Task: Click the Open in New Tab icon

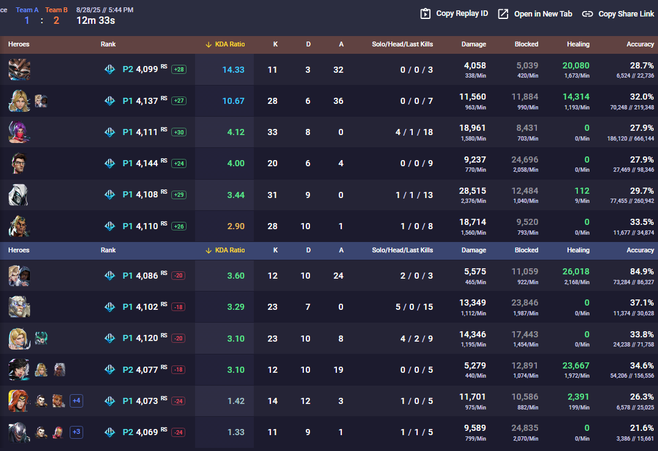Action: tap(503, 14)
